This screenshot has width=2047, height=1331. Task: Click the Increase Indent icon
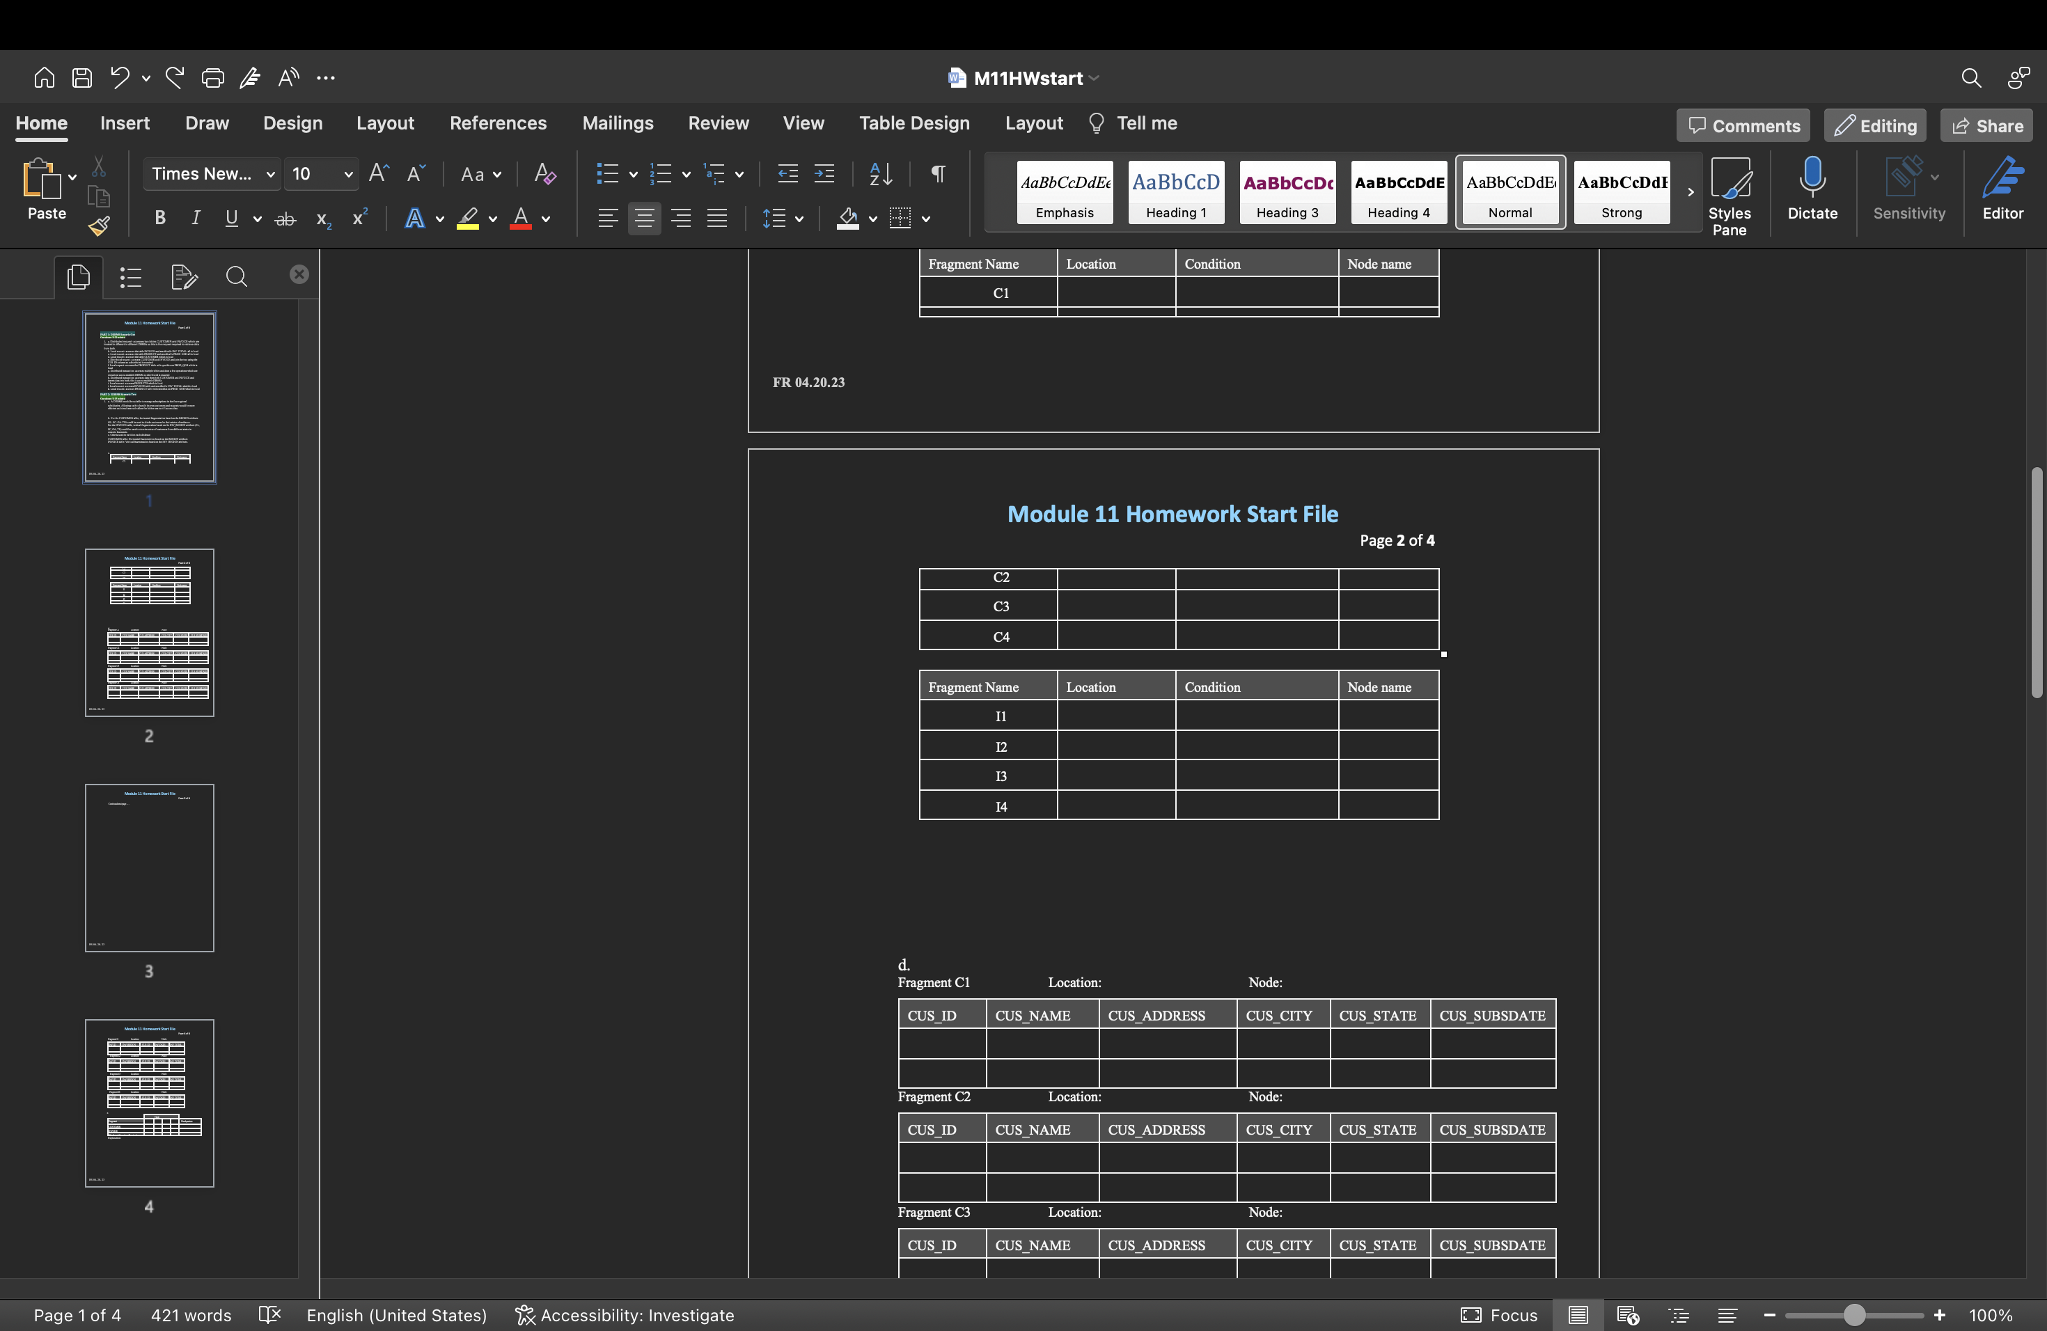(x=824, y=173)
